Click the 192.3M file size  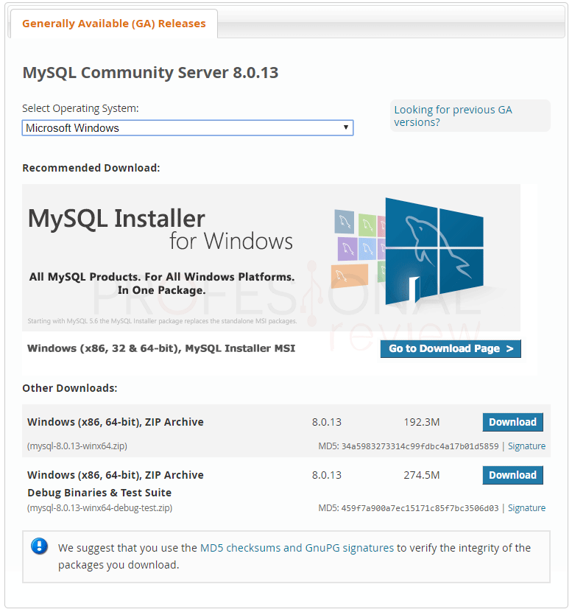pyautogui.click(x=422, y=422)
